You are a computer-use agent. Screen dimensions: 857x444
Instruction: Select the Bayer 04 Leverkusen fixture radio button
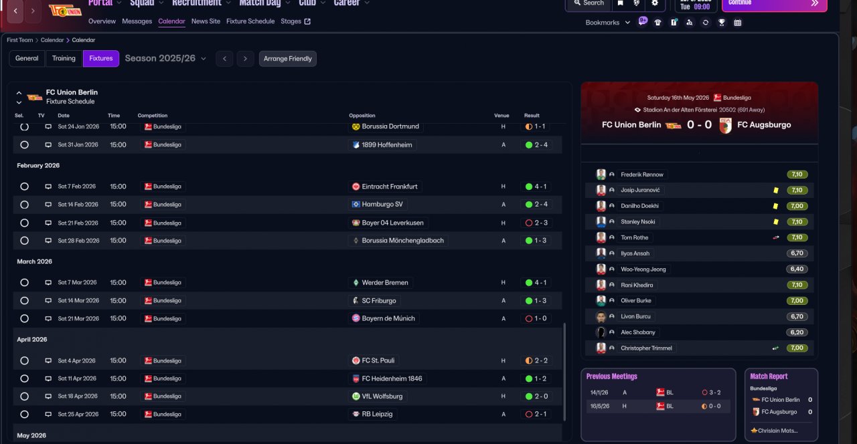coord(25,223)
